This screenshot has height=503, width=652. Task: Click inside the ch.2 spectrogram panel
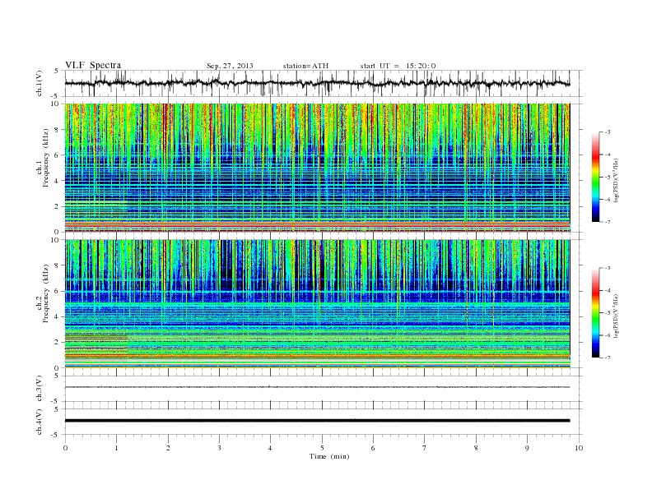(x=317, y=304)
